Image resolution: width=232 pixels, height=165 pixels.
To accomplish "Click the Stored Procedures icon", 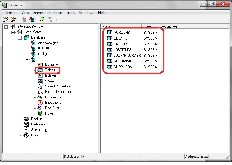I will point(40,86).
